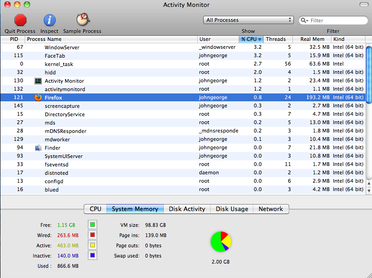
Task: Open the All Processes dropdown
Action: [248, 20]
